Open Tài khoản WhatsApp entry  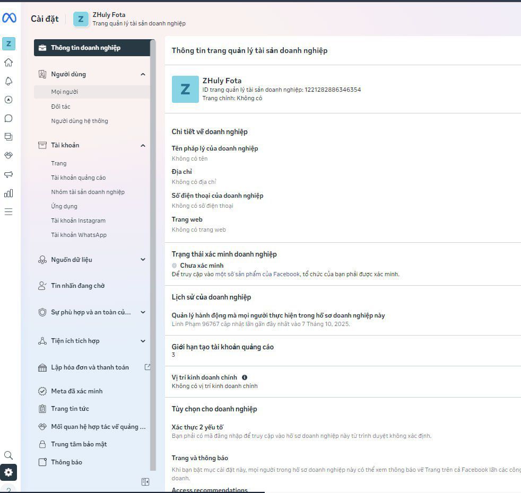click(79, 235)
